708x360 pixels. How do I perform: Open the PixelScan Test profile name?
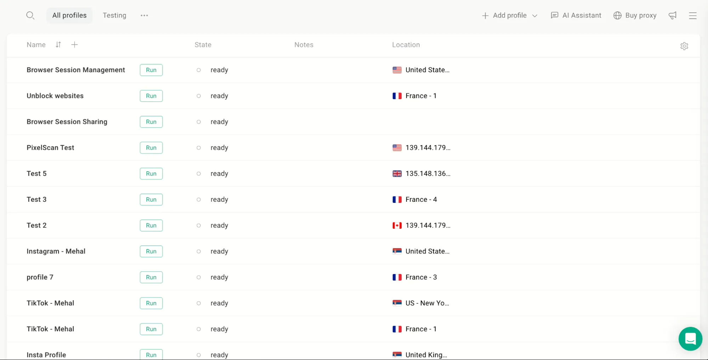tap(50, 147)
